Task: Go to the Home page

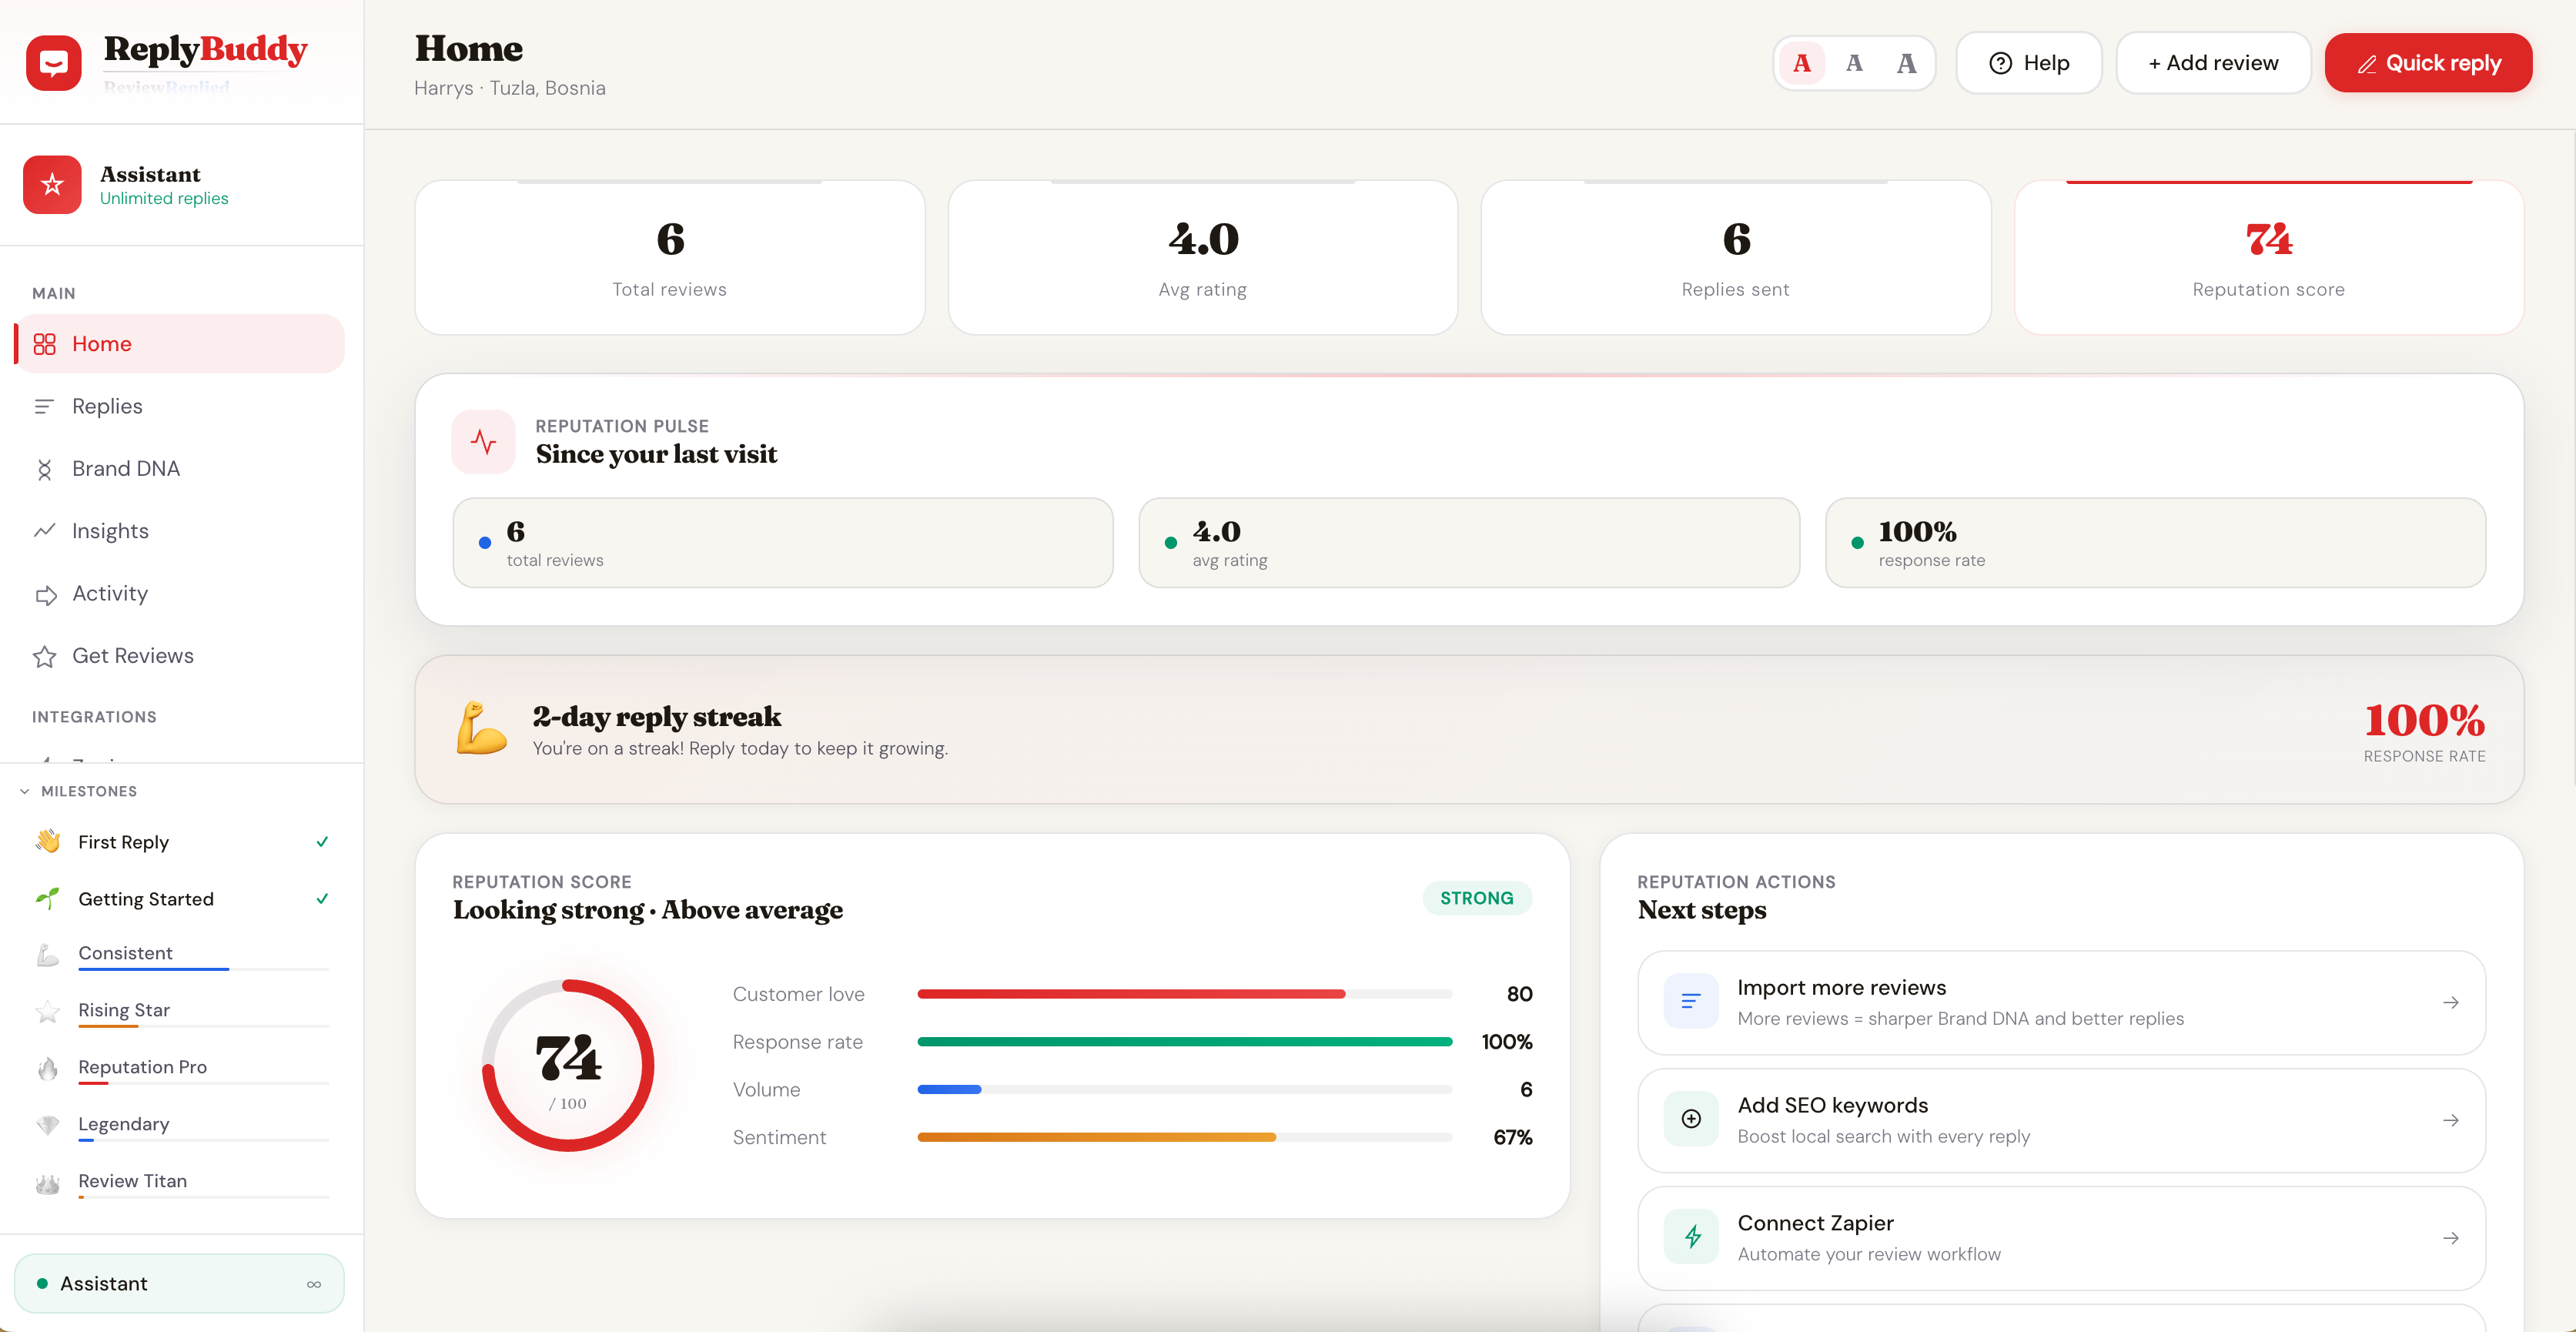Action: [102, 344]
